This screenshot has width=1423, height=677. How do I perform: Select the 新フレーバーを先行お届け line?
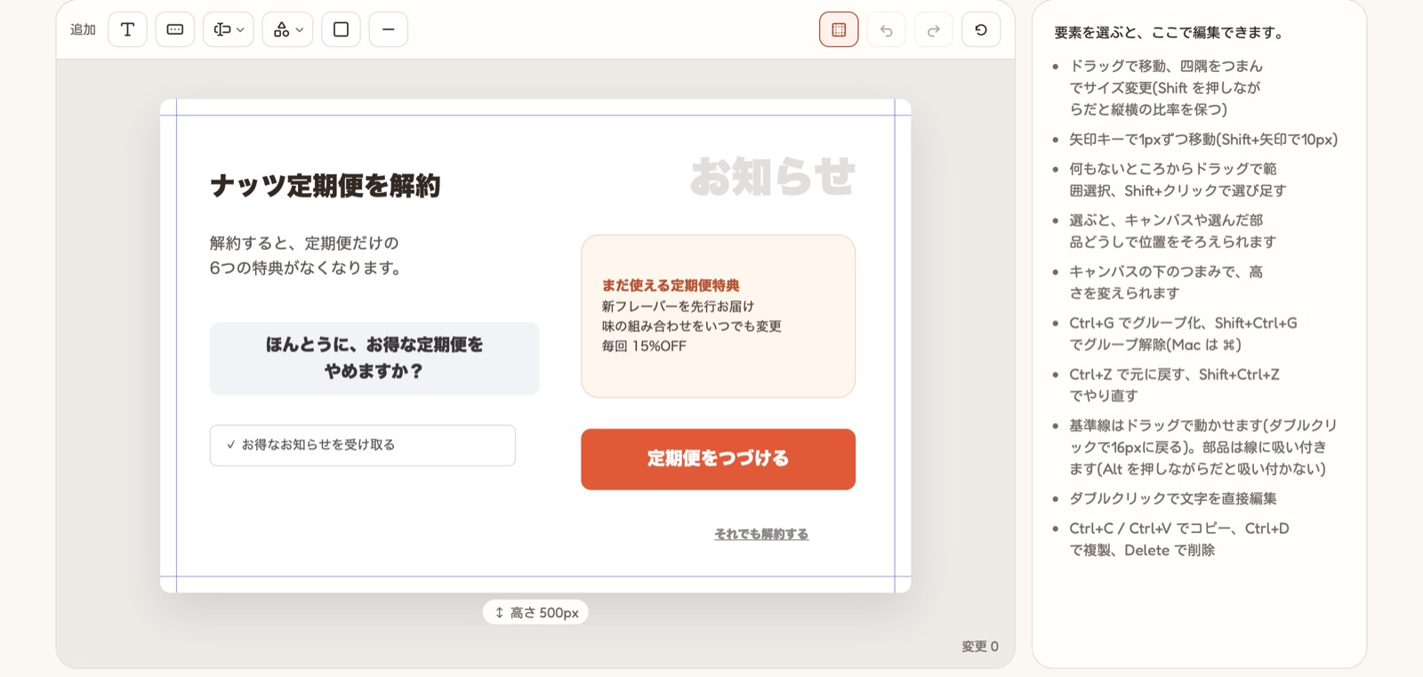pos(679,306)
